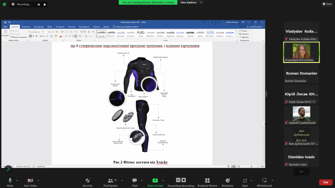Expand the Word styles gallery
The width and height of the screenshot is (335, 188).
coord(236,37)
